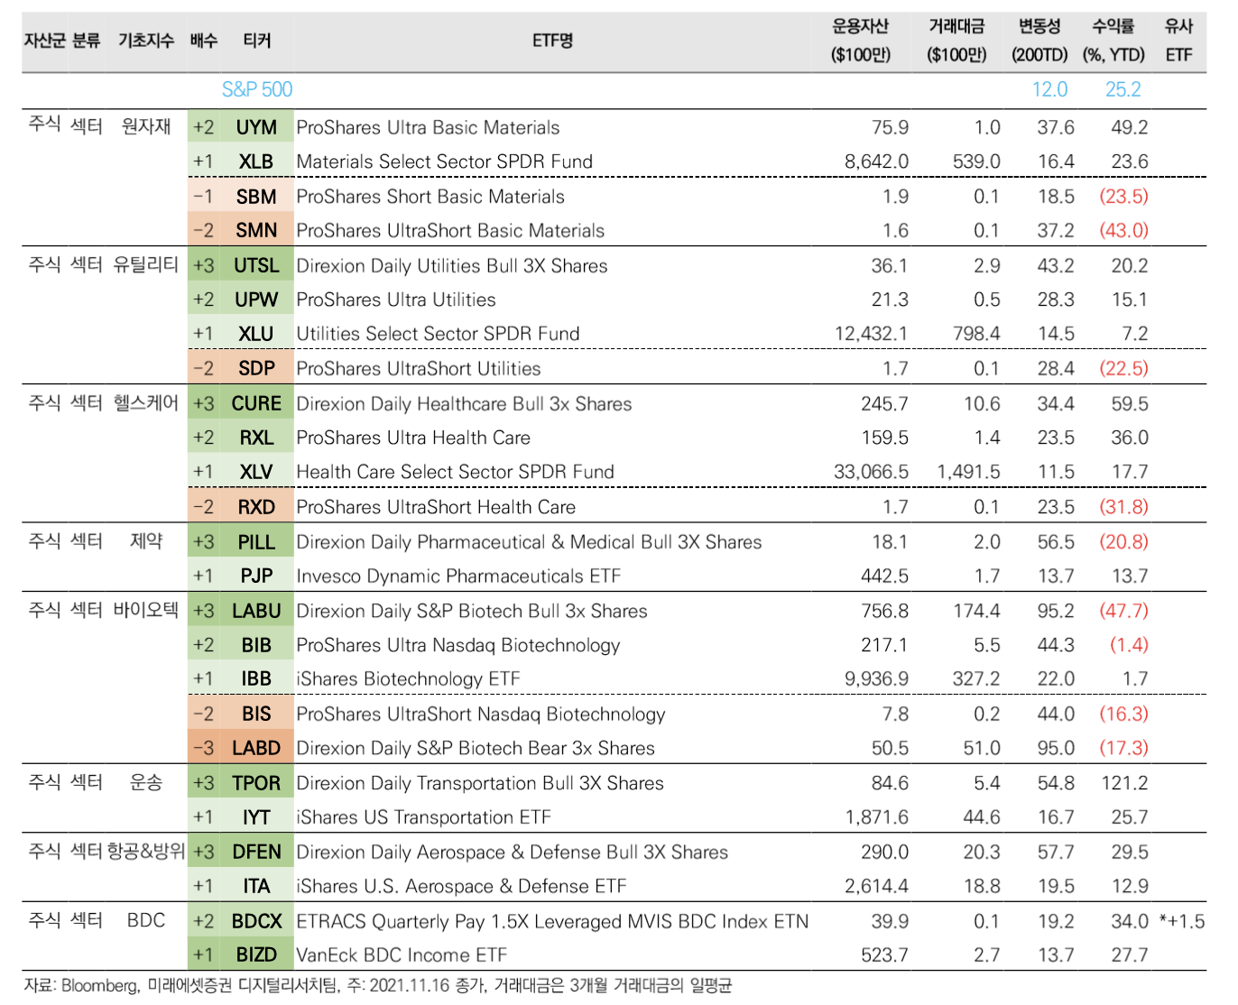Select the PJP ticker cell
The height and width of the screenshot is (1005, 1238).
pos(256,576)
